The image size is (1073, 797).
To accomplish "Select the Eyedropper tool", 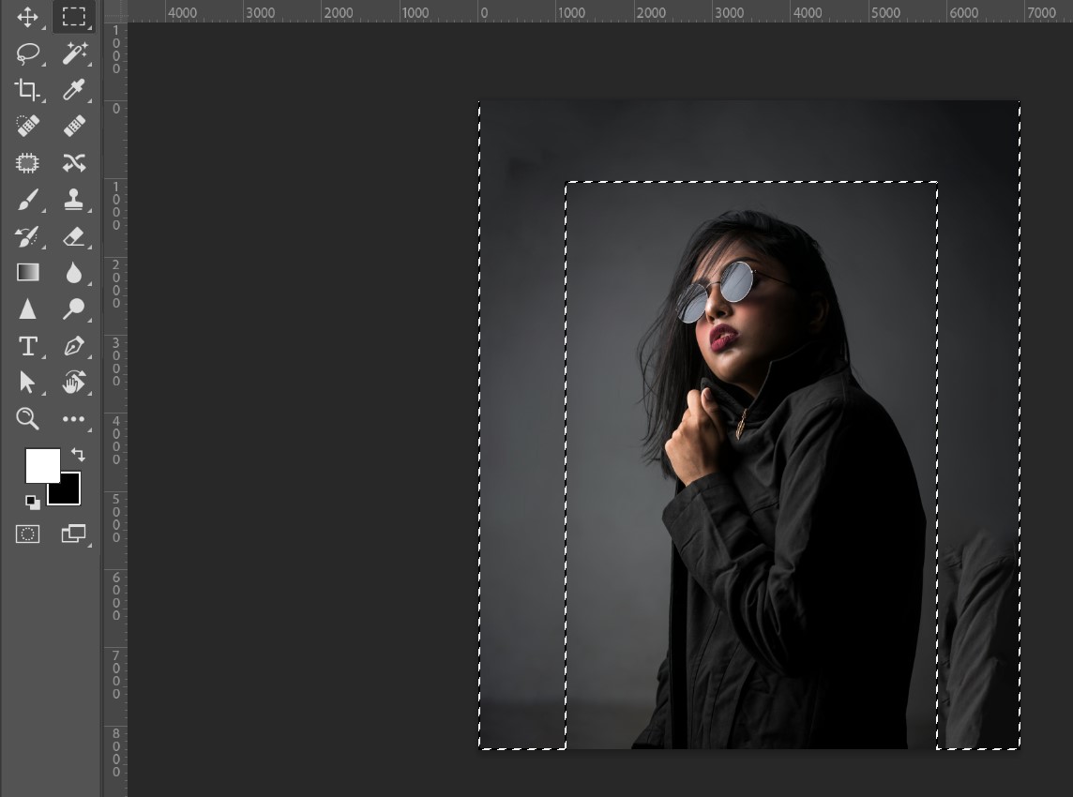I will tap(74, 90).
